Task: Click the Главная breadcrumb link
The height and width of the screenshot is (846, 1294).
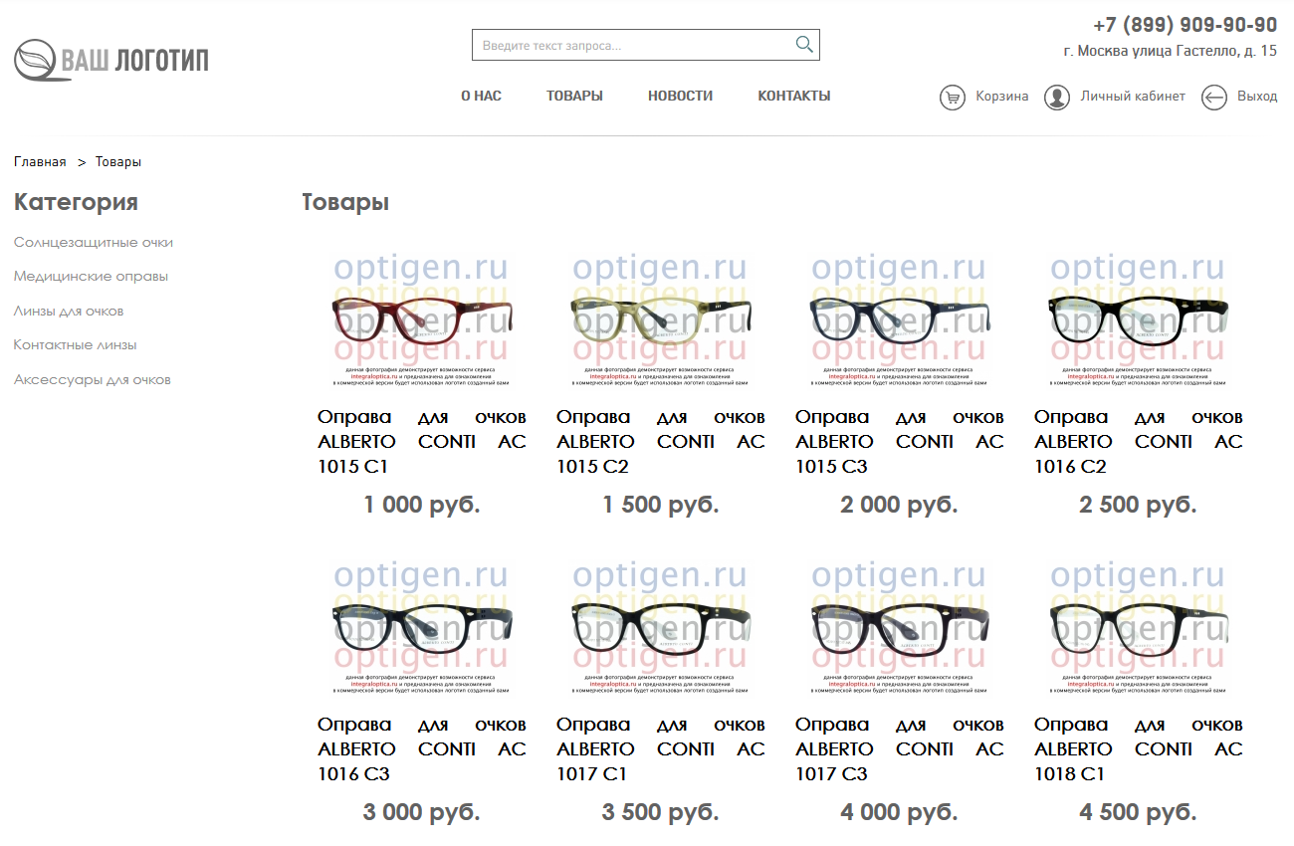Action: click(40, 162)
